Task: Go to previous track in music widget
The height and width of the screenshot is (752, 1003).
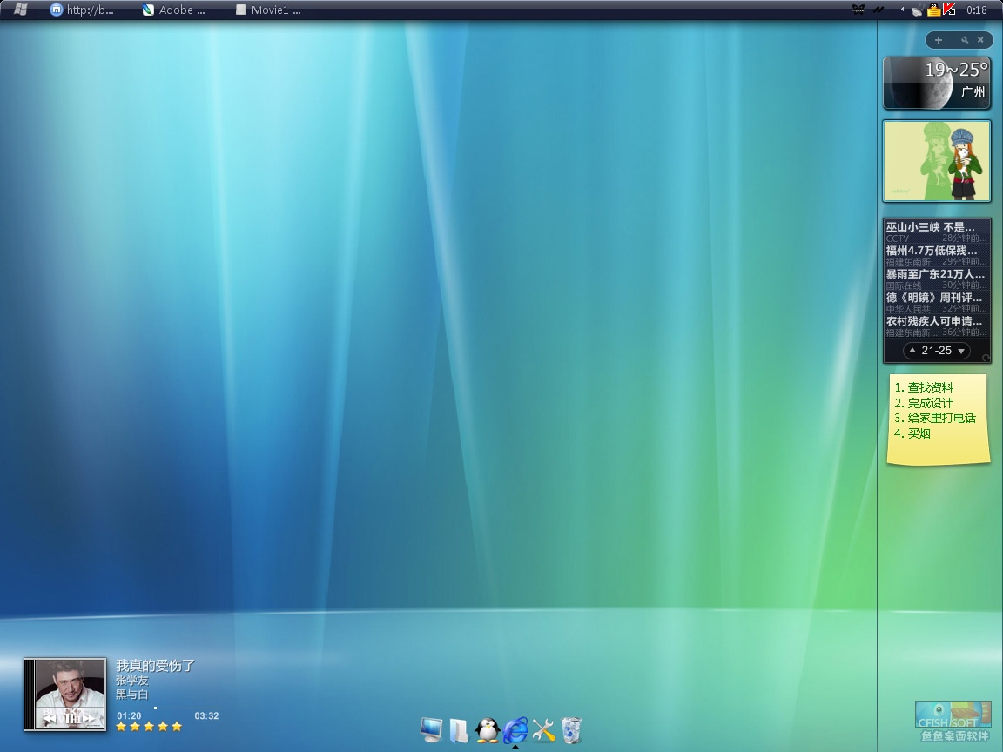Action: pos(49,717)
